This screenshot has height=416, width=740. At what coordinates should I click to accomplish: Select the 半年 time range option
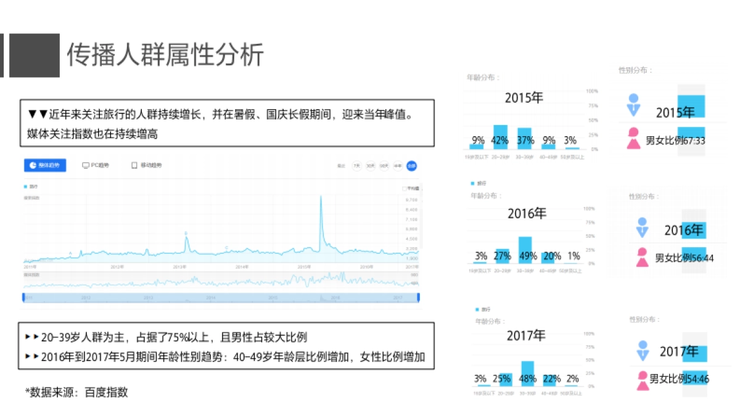coord(398,166)
